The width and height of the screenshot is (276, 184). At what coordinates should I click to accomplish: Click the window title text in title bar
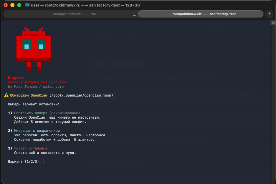pos(85,5)
